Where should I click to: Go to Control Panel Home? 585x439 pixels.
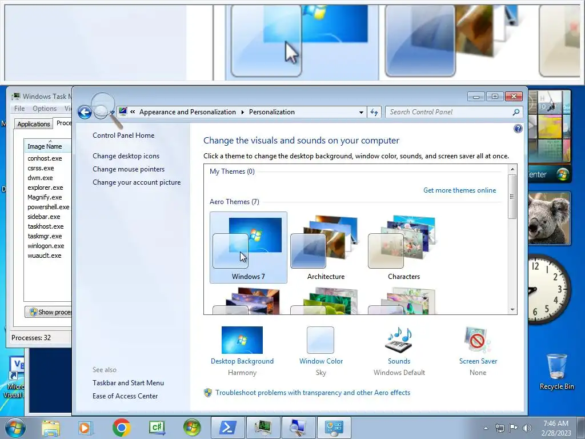tap(123, 135)
